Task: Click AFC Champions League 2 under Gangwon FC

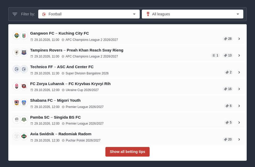Action: coord(92,40)
